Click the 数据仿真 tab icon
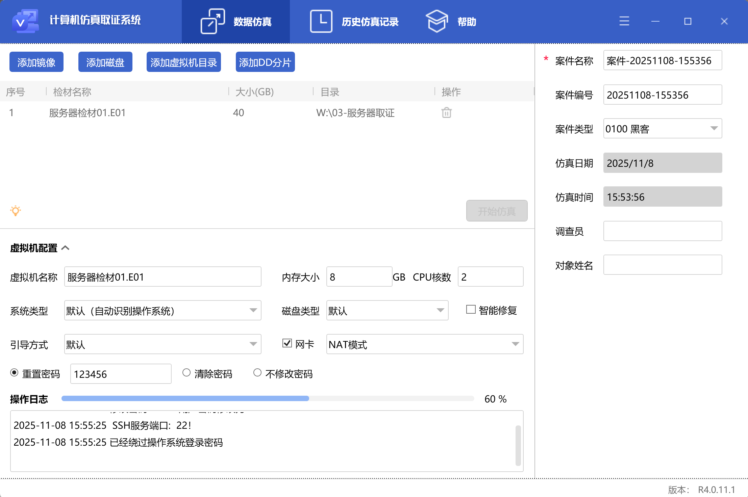Image resolution: width=748 pixels, height=497 pixels. (x=213, y=21)
